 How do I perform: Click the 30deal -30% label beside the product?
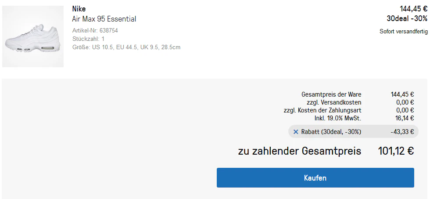click(x=407, y=18)
